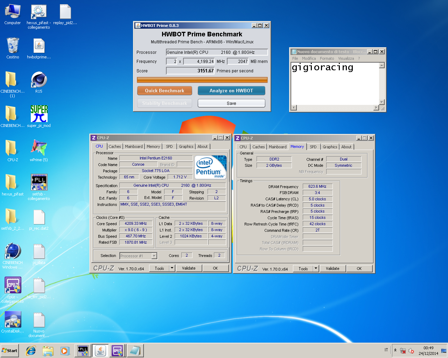Viewport: 448px width, 358px height.
Task: Click Save in HWBOT Prime
Action: 231,103
